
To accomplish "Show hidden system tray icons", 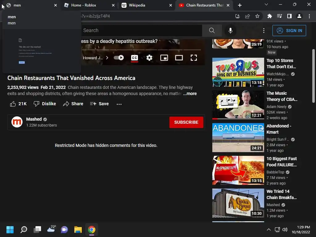I will (269, 230).
